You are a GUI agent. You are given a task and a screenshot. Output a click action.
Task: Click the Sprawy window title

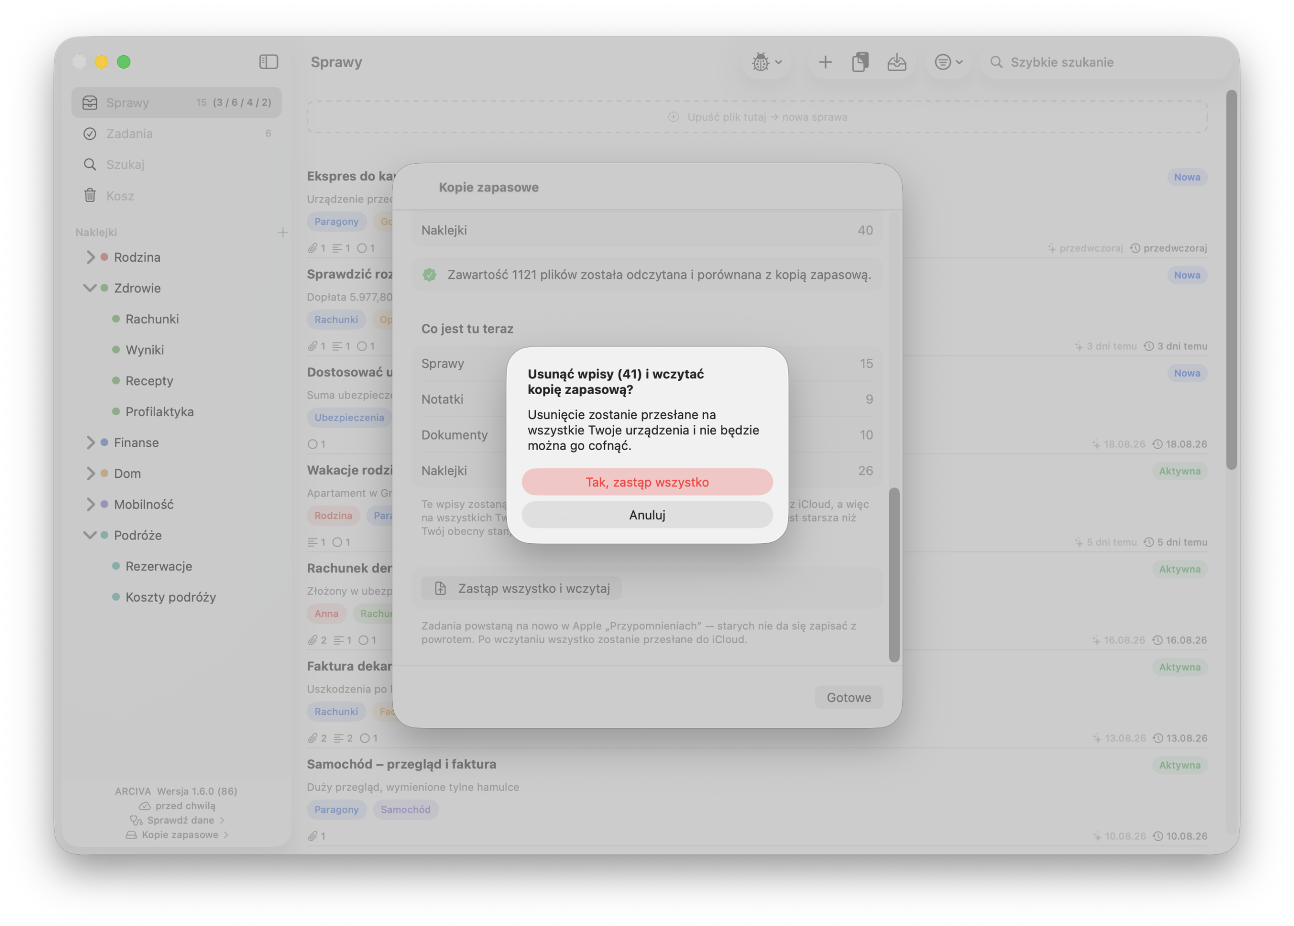[336, 62]
